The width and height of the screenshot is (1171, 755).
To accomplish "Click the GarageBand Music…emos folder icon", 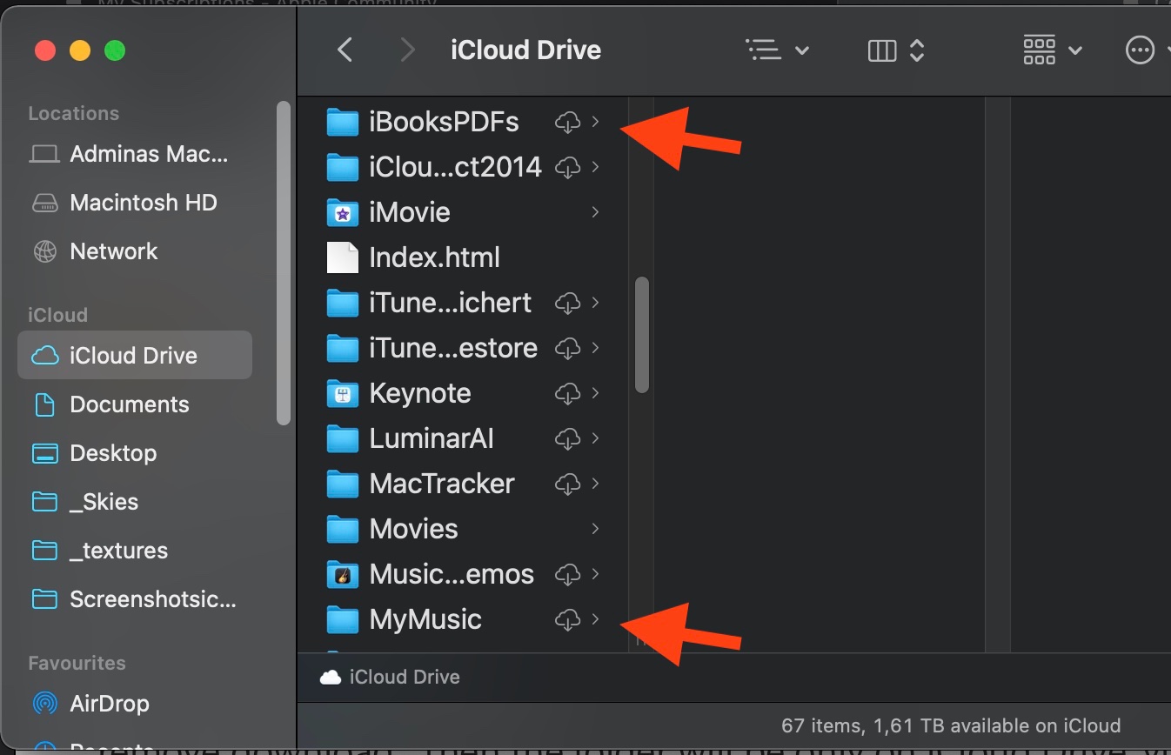I will click(x=343, y=574).
